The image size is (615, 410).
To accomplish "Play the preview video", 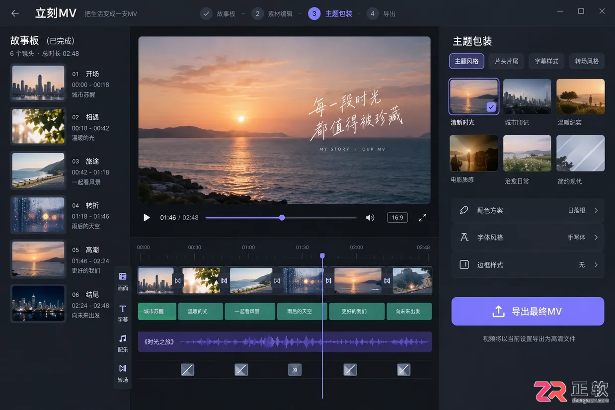I will (x=147, y=218).
